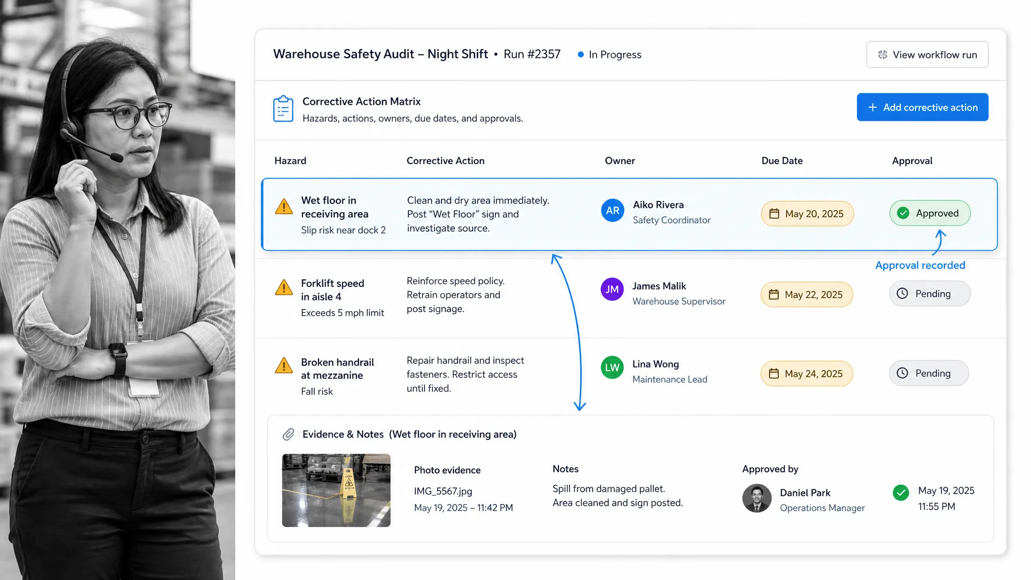Click 'Slip risk near dock 2' subtext
The width and height of the screenshot is (1031, 580).
(x=343, y=230)
